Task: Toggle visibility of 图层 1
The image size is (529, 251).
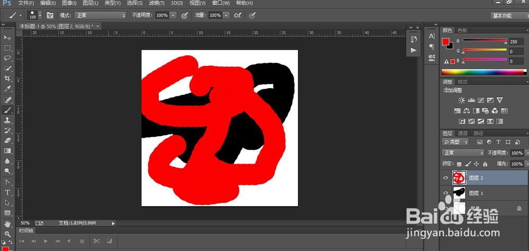Action: (x=445, y=193)
